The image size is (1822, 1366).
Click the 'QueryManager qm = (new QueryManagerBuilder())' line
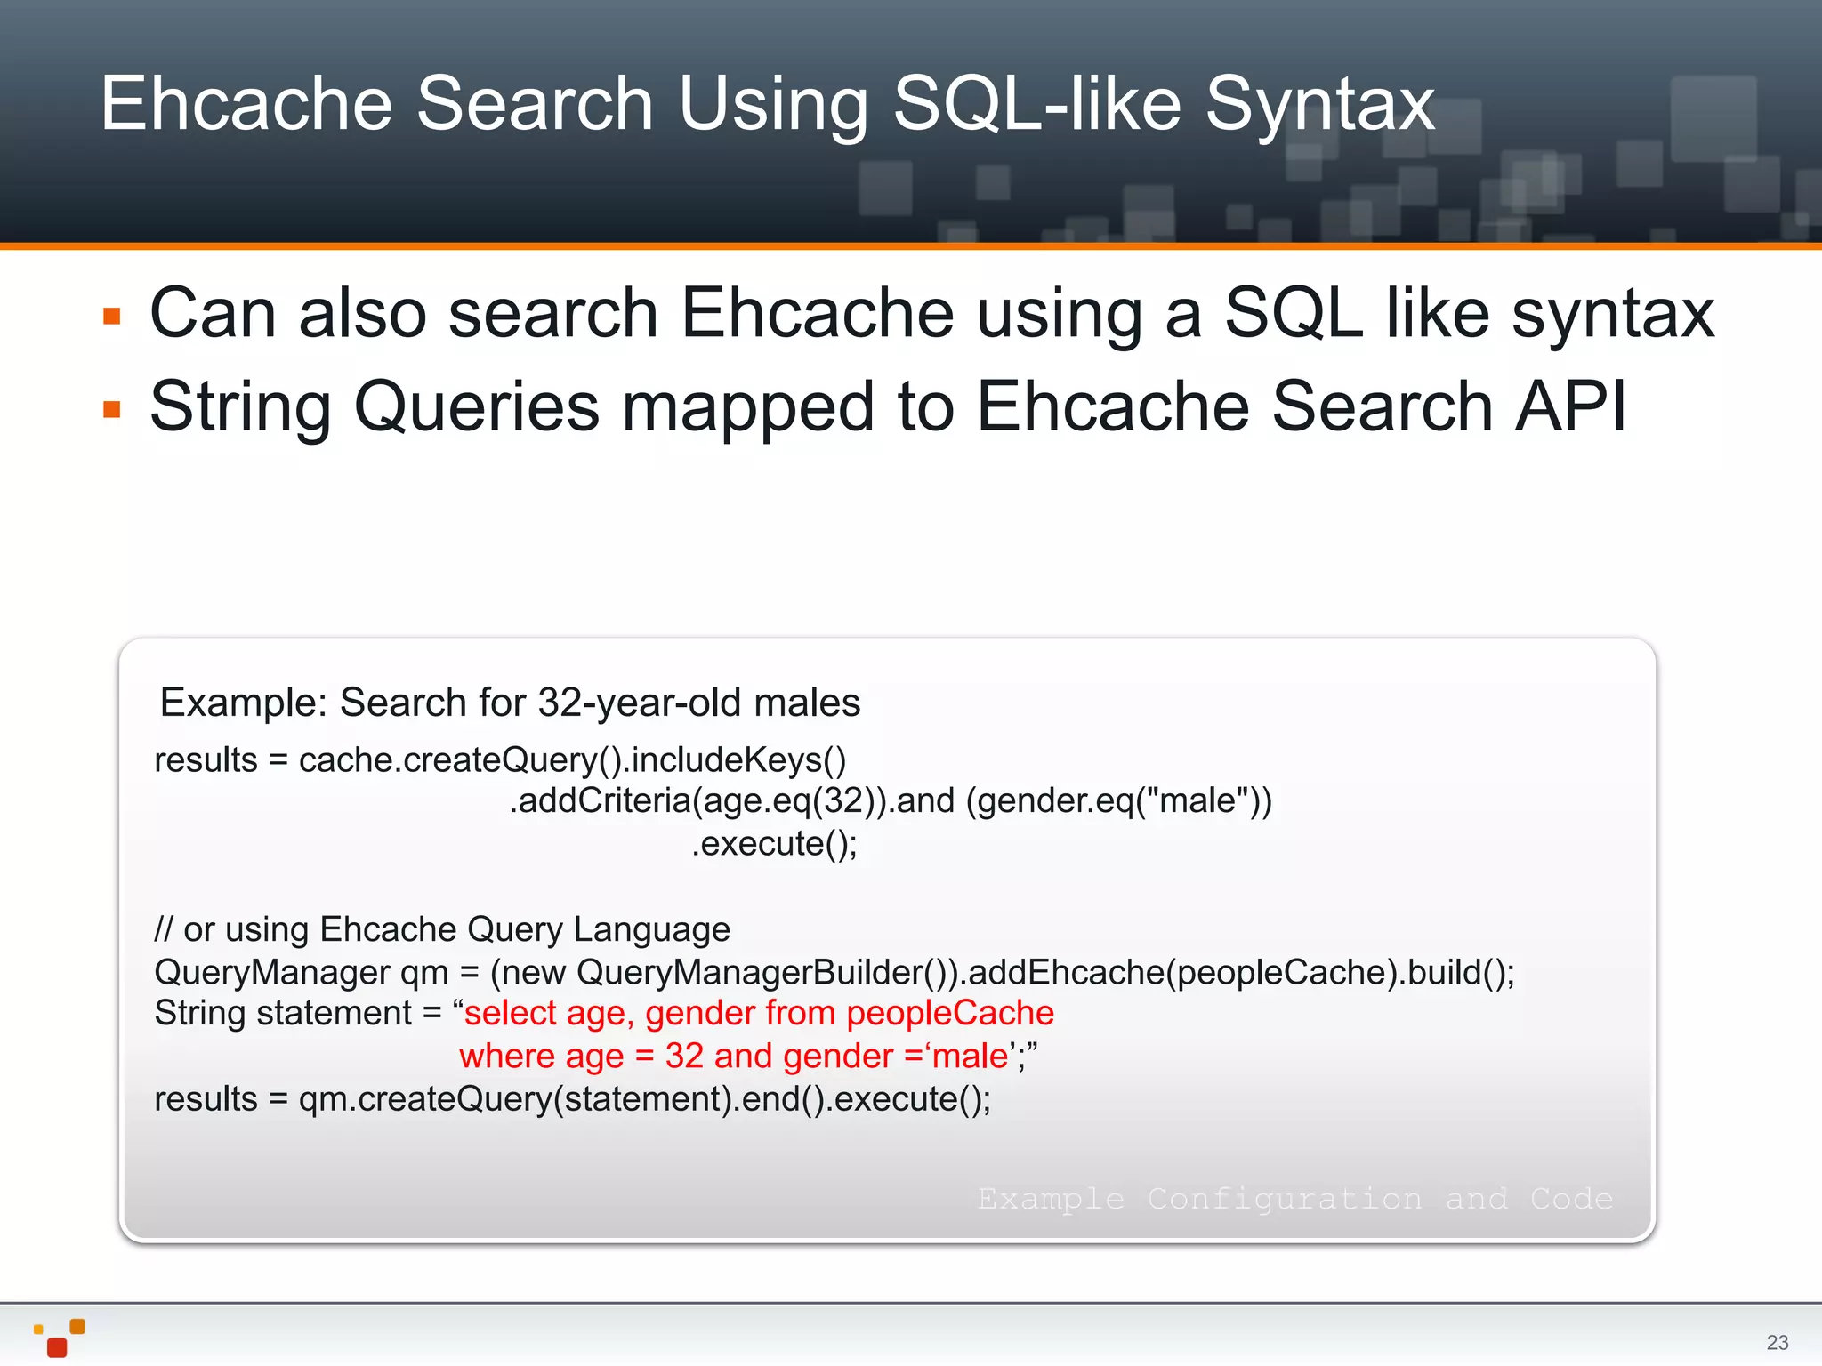(x=834, y=972)
